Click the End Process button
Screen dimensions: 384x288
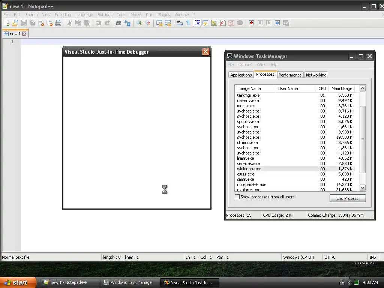tap(348, 198)
